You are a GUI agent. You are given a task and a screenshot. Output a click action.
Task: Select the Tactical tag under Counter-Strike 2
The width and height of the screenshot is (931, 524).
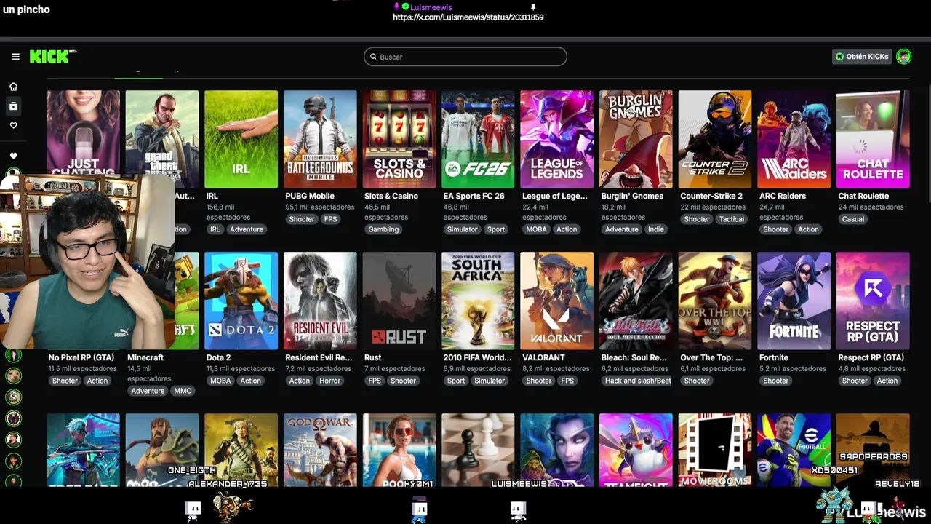tap(732, 219)
